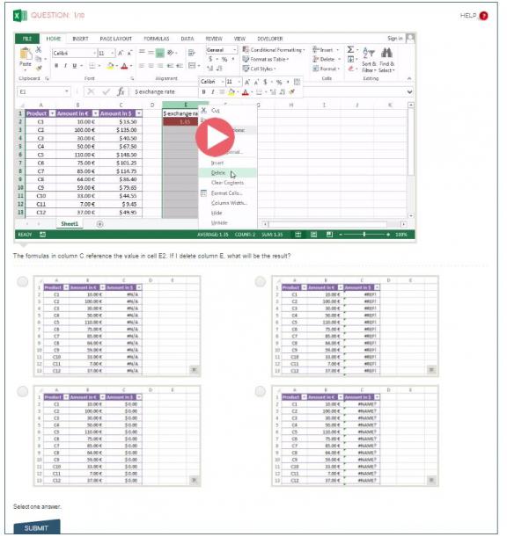Play the Excel question video
Image resolution: width=507 pixels, height=537 pixels.
215,137
